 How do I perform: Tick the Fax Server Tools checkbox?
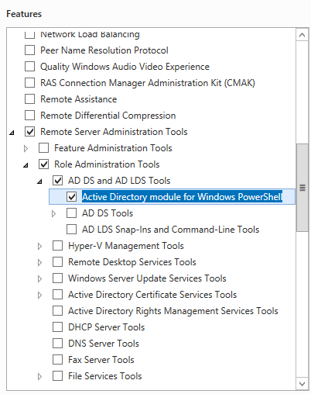(x=57, y=360)
